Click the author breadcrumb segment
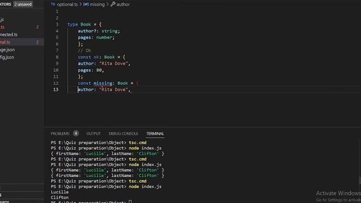361x203 pixels. [x=123, y=5]
